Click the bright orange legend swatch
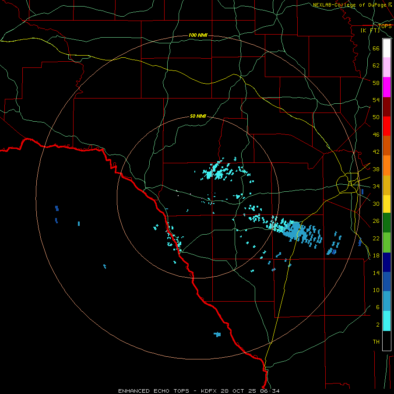The image size is (394, 394). pyautogui.click(x=387, y=165)
